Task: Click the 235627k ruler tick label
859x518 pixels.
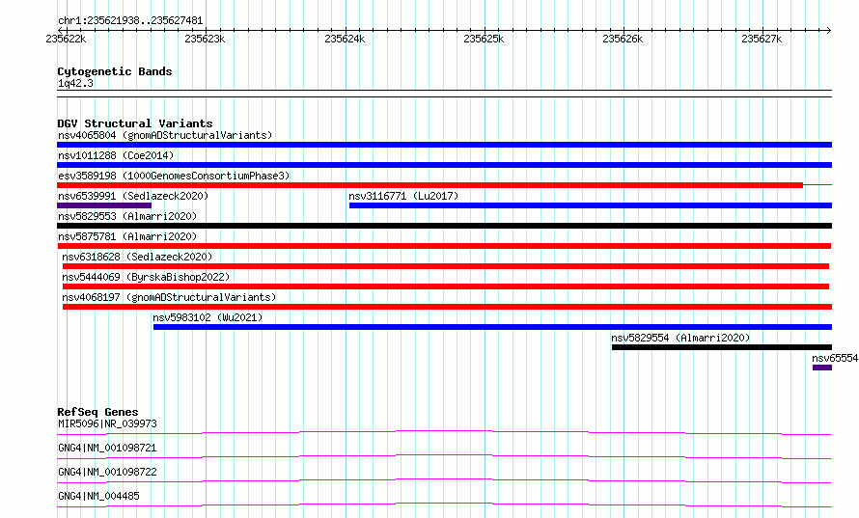Action: 762,39
